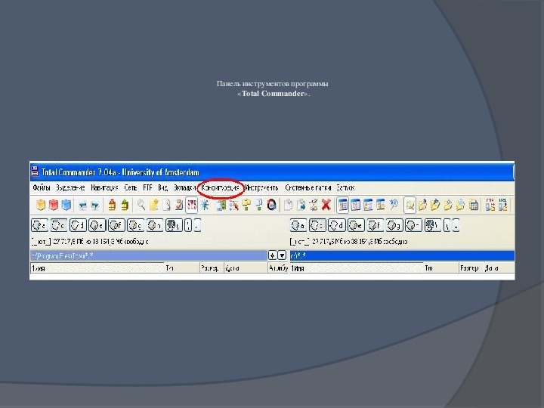Click the highlighted pressed view mode icon
This screenshot has width=544, height=408.
[343, 205]
